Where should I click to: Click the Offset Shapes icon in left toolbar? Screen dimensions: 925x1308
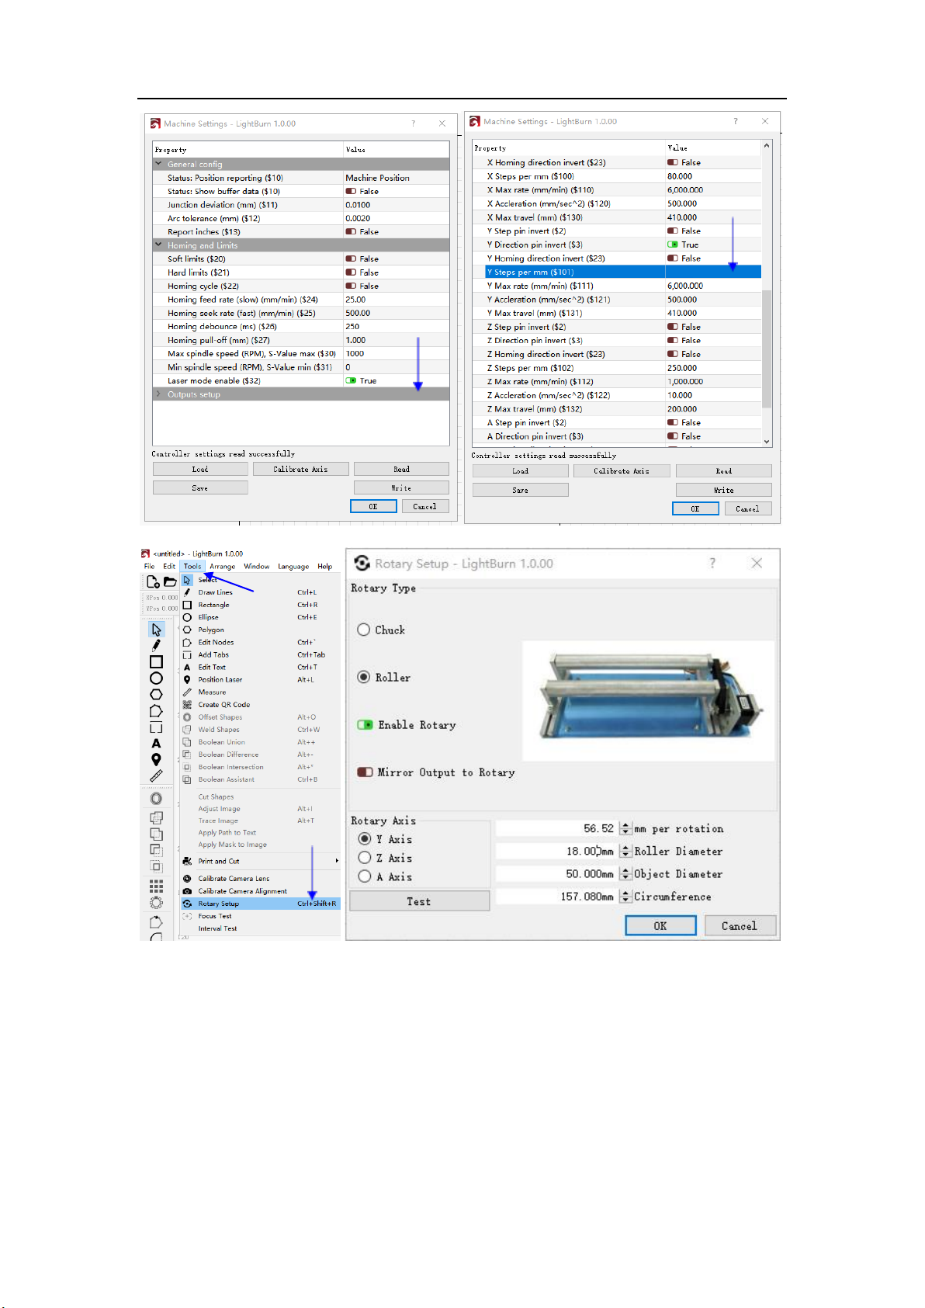point(156,799)
